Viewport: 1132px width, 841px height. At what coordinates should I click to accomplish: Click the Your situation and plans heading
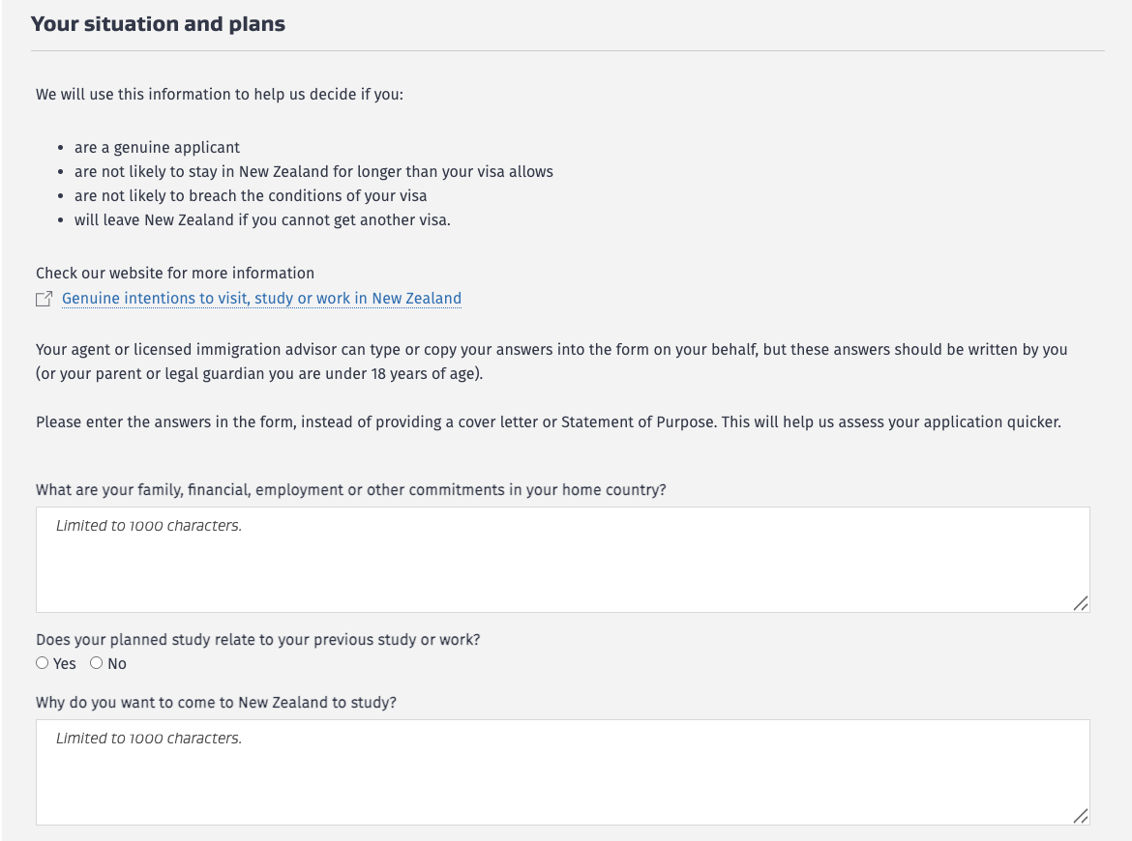pyautogui.click(x=158, y=24)
